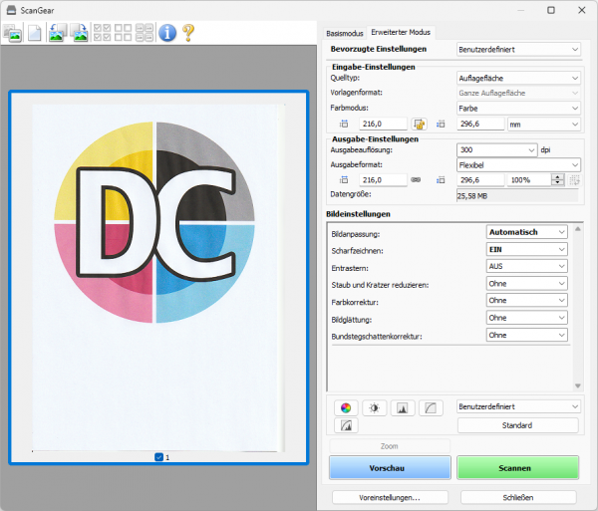Toggle the orientation switch button beside input width
Screen dimensions: 598x511
click(x=421, y=125)
